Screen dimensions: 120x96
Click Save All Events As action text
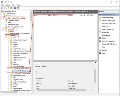(x=109, y=41)
